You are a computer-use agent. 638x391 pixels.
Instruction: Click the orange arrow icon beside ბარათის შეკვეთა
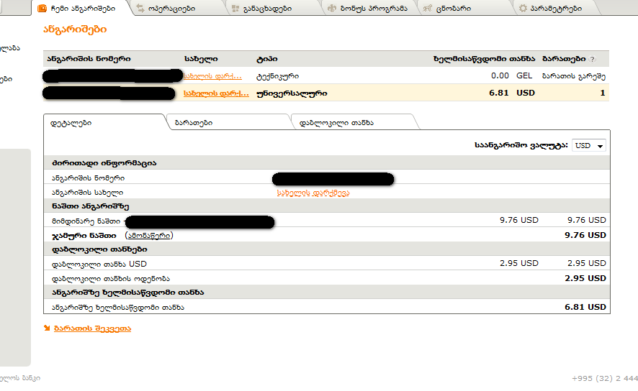[x=47, y=328]
